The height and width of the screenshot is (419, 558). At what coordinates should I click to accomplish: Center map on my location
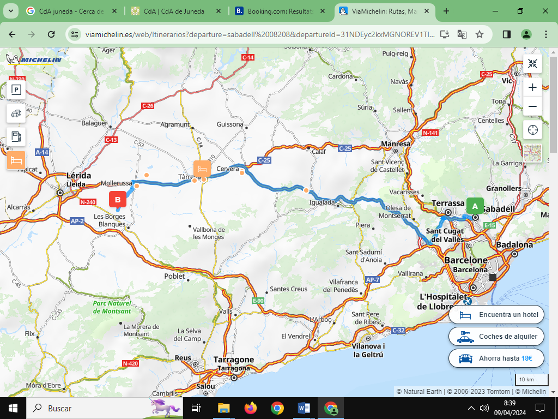(532, 130)
